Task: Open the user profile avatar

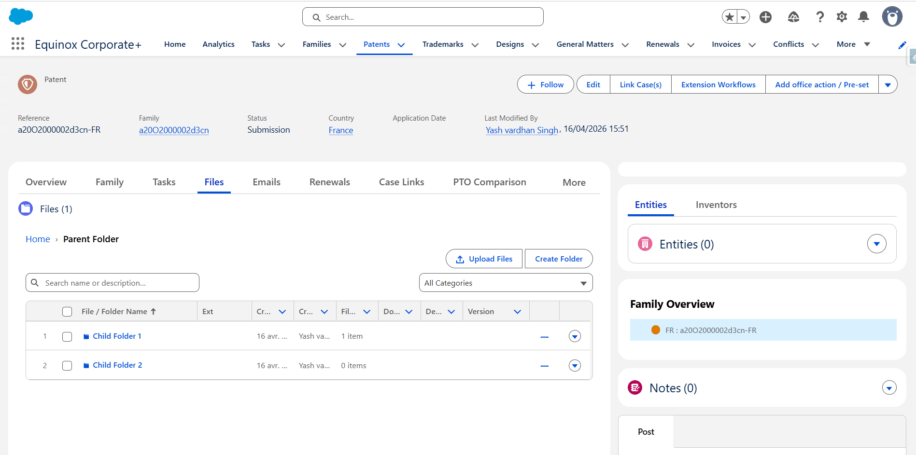Action: [892, 17]
